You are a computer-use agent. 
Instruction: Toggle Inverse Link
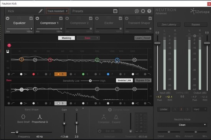pos(124,81)
